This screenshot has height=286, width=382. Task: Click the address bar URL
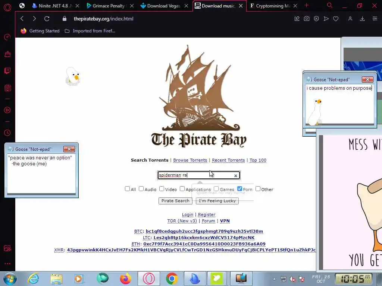point(104,19)
